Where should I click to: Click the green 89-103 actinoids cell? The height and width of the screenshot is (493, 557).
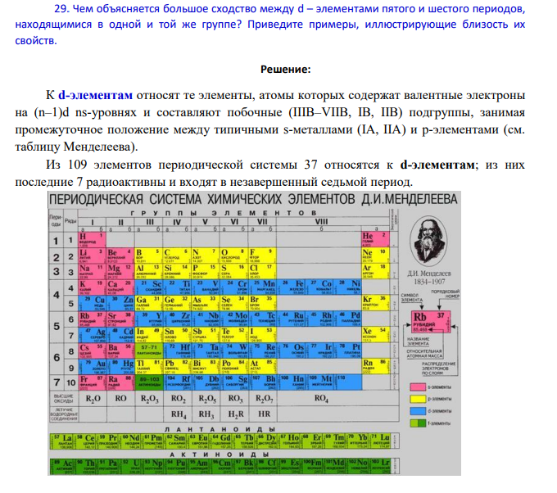coord(148,382)
